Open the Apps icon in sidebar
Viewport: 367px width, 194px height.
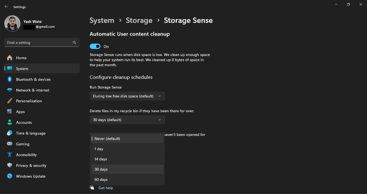tap(10, 112)
